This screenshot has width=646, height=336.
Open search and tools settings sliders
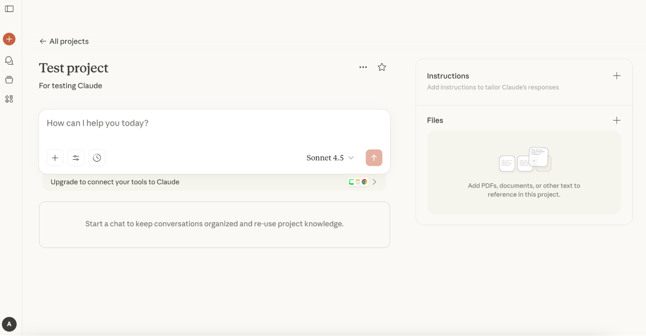coord(76,158)
